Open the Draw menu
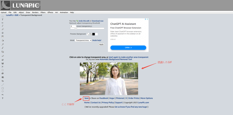Viewport: 233px width, 115px height. pos(28,12)
